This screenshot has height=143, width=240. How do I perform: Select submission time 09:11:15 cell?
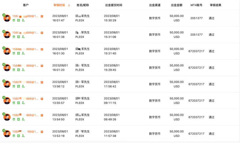112,101
